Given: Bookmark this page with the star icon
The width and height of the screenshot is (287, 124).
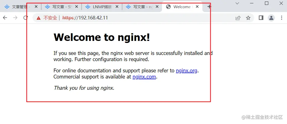Looking at the screenshot, I should point(248,18).
